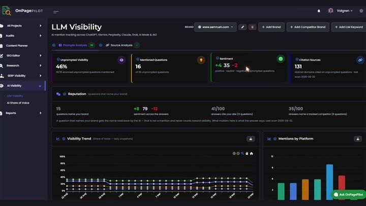Click the LLM Visibility page heading
This screenshot has height=206, width=366.
tap(77, 27)
